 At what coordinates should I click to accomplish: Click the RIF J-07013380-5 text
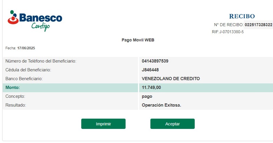click(228, 32)
